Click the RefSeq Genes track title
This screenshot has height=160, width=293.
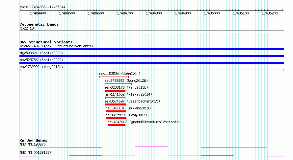(x=33, y=140)
